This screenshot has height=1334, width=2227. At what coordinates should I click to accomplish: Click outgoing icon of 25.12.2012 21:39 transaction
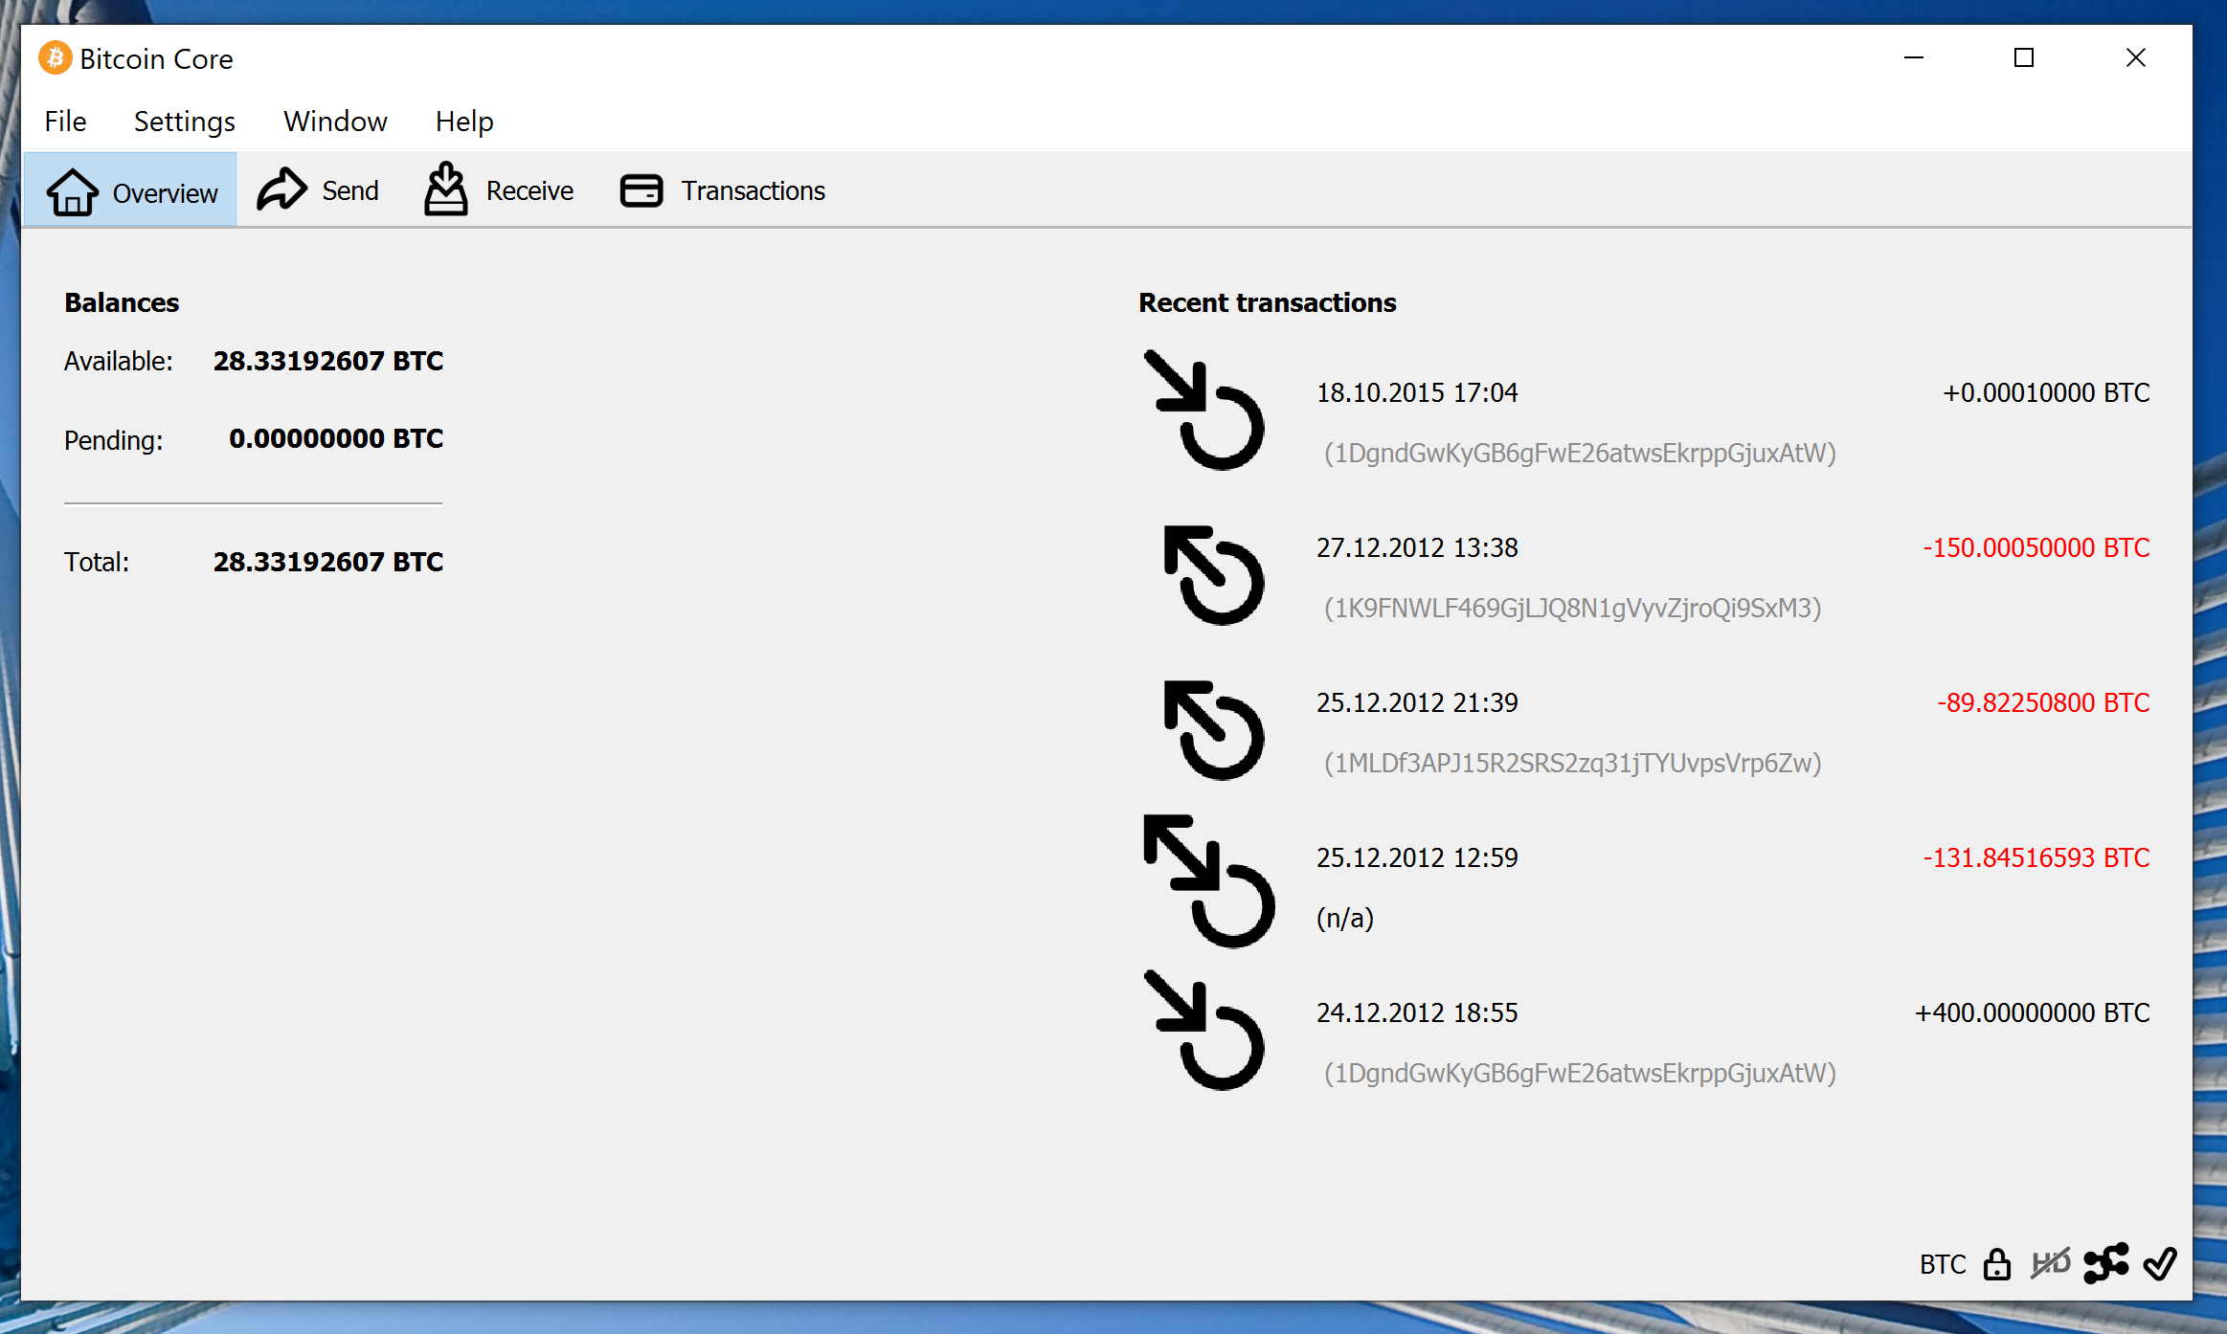click(x=1212, y=730)
